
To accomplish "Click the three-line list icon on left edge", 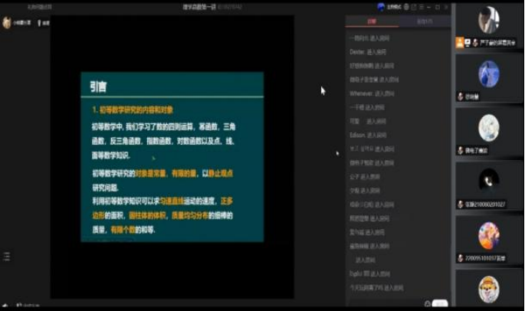I will [6, 256].
